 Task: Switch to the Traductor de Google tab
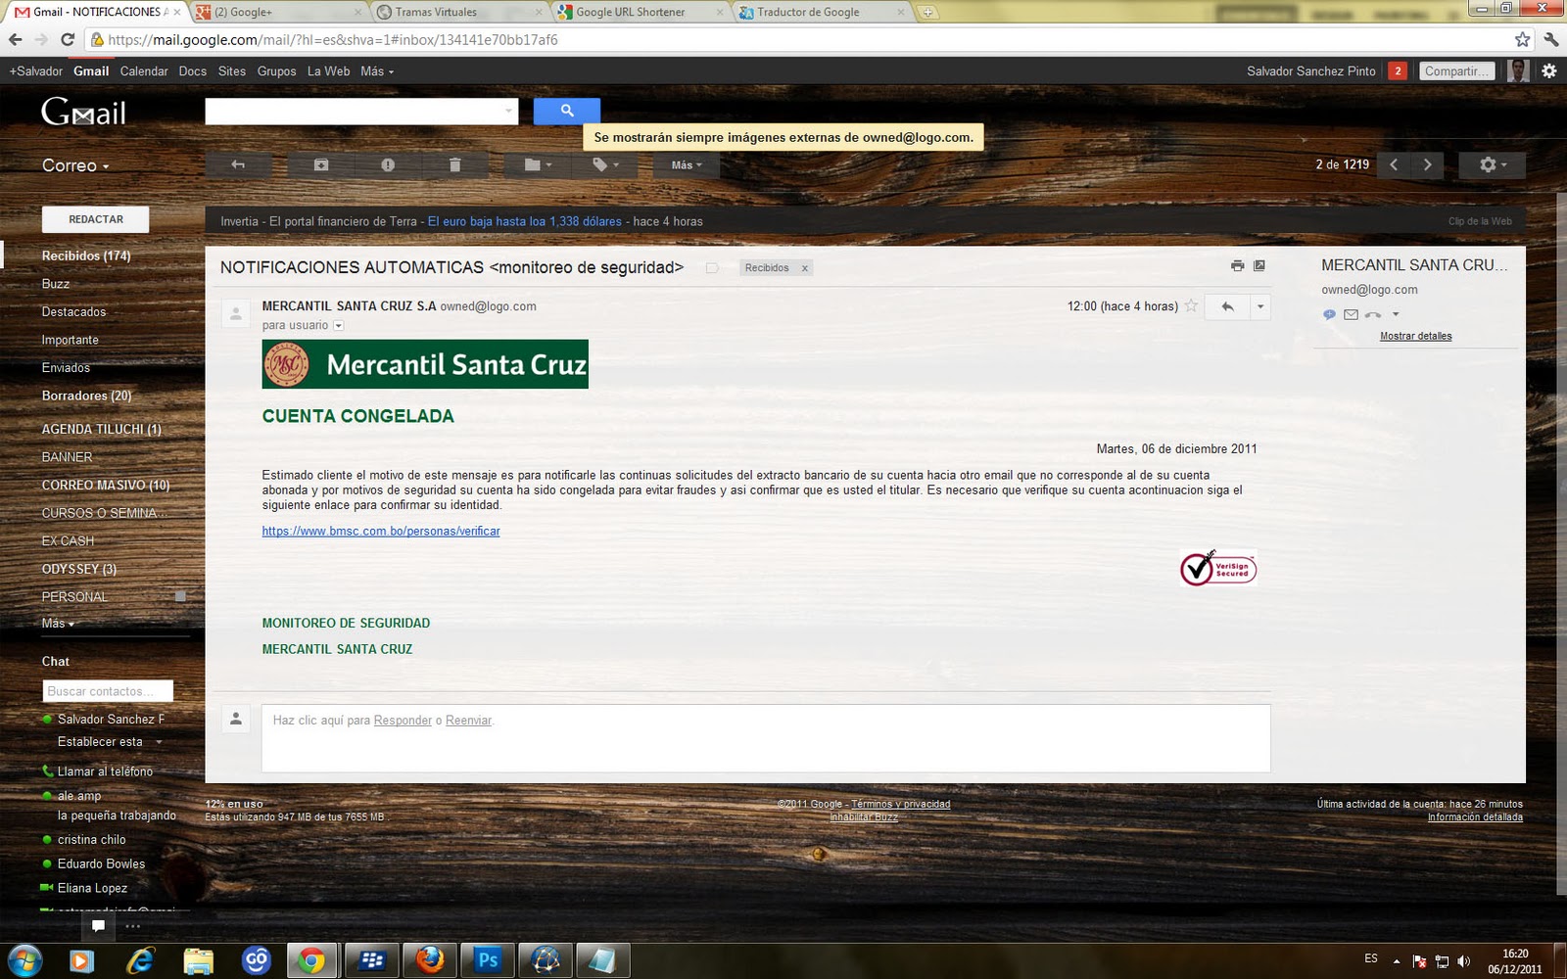820,12
